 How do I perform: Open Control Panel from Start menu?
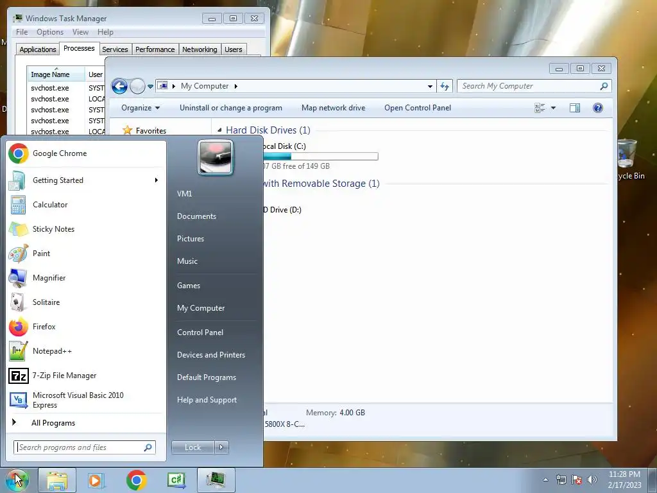200,333
